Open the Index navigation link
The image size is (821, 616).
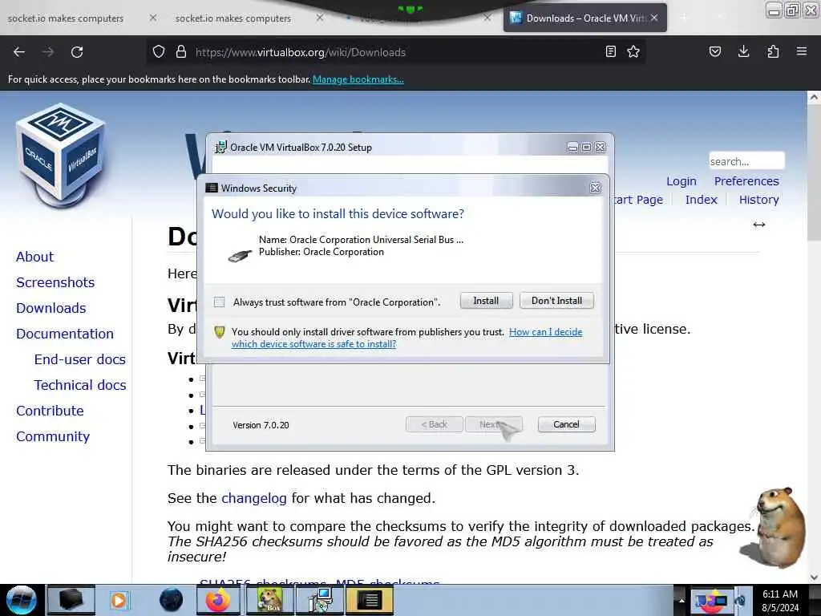[x=701, y=200]
